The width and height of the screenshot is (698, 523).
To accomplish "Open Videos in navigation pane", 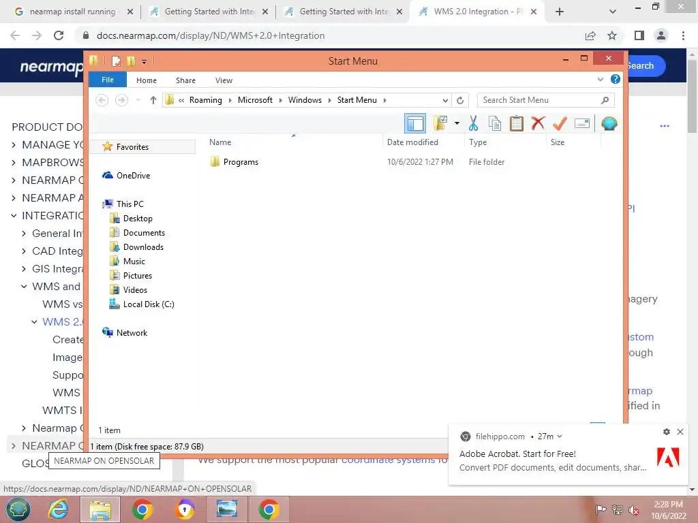I will coord(135,289).
